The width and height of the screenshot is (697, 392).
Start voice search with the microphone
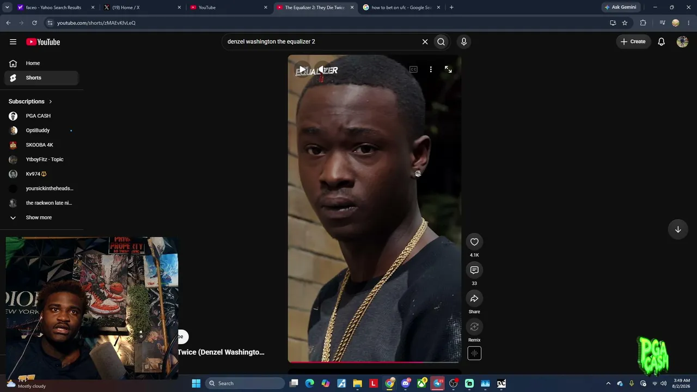click(x=464, y=41)
